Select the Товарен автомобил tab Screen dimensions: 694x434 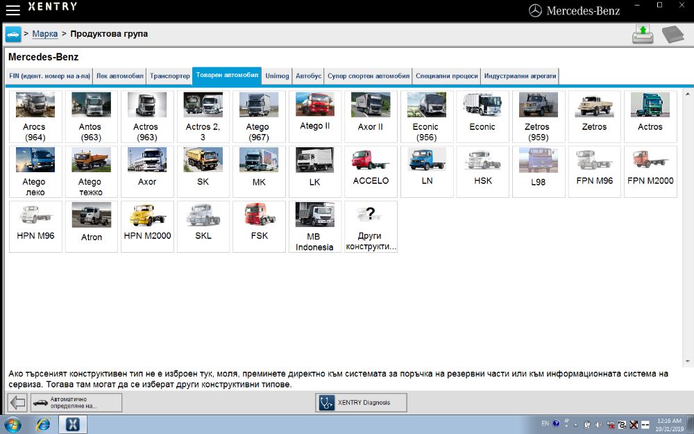coord(227,75)
